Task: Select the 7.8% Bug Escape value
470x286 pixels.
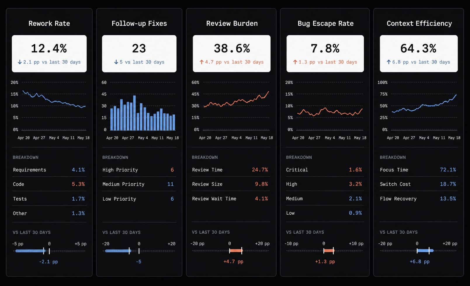Action: tap(325, 48)
